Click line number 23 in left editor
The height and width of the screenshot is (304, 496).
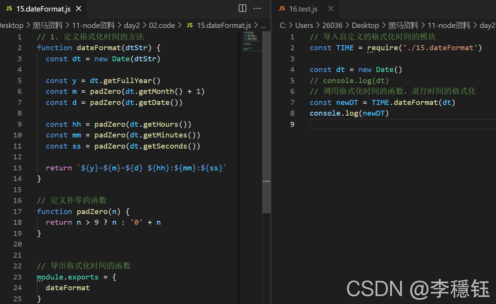tap(18, 277)
